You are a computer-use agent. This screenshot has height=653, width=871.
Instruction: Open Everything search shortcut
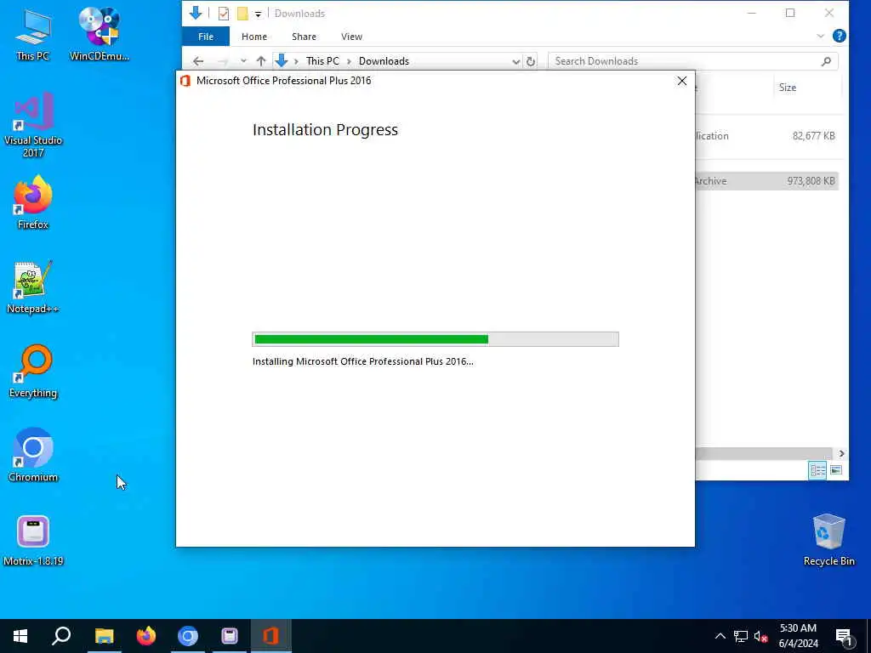[33, 372]
